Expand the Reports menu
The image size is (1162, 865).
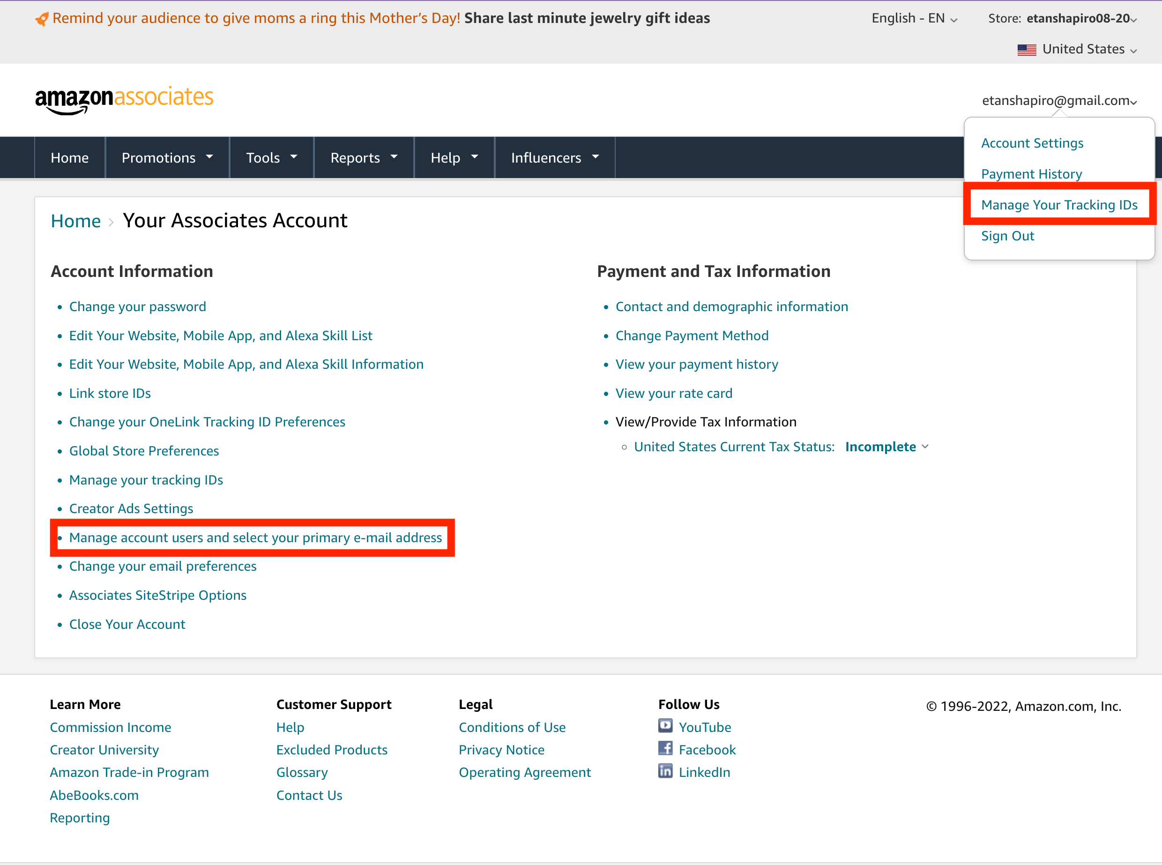pos(364,157)
